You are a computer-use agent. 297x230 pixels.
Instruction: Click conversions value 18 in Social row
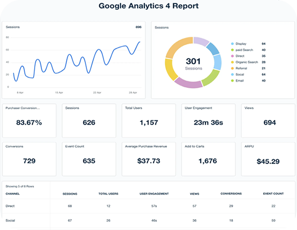click(x=231, y=220)
